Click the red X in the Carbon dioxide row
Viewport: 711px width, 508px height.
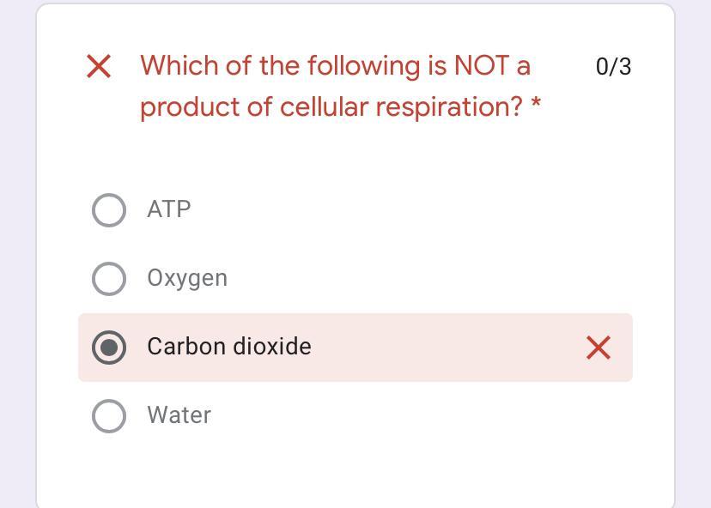(599, 348)
